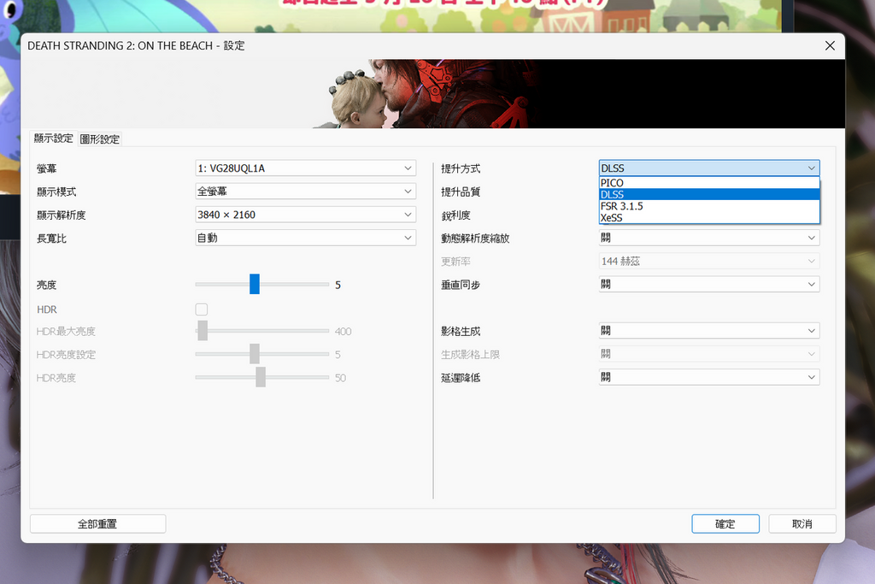Click the 亮度 brightness slider handle
The width and height of the screenshot is (875, 584).
point(255,285)
